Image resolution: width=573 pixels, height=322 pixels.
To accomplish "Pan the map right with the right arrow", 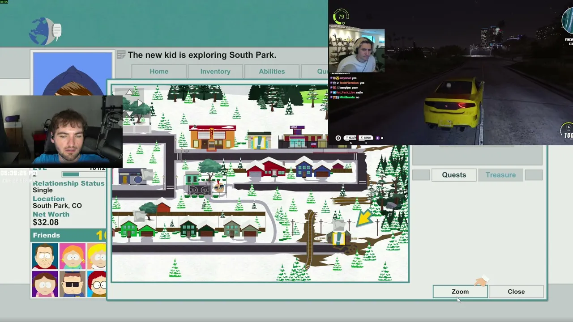I will point(140,103).
